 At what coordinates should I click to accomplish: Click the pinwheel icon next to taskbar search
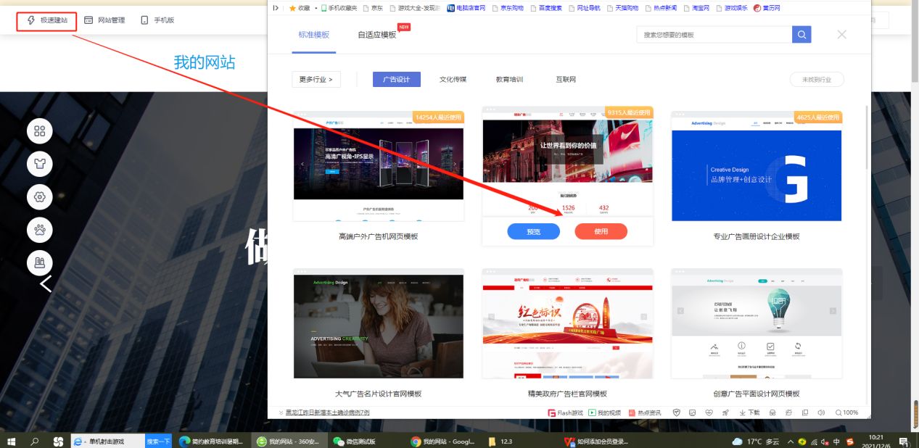(x=58, y=441)
